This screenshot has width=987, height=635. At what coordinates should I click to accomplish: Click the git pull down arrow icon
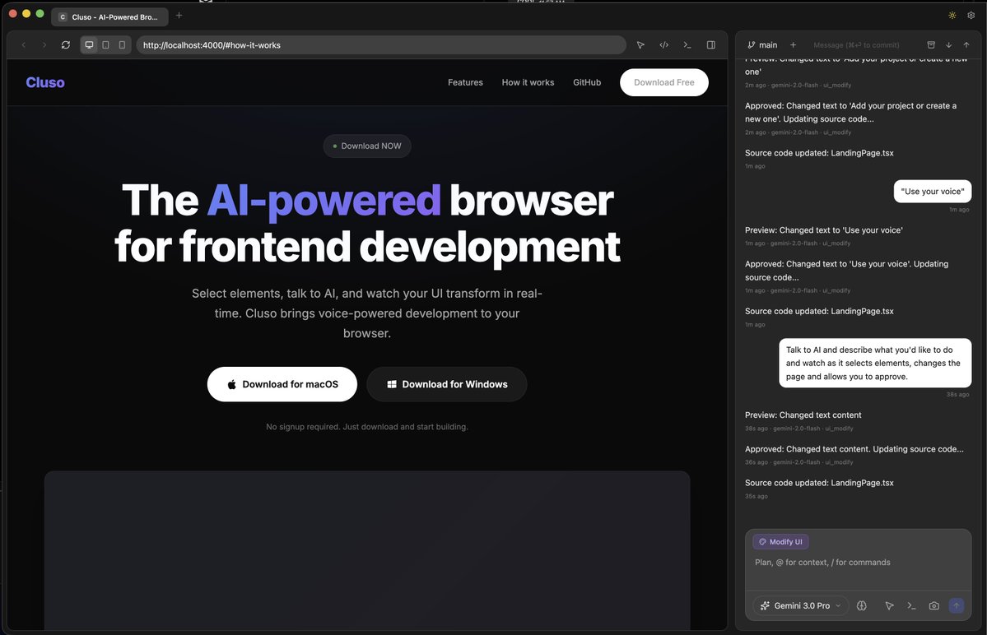[x=948, y=45]
